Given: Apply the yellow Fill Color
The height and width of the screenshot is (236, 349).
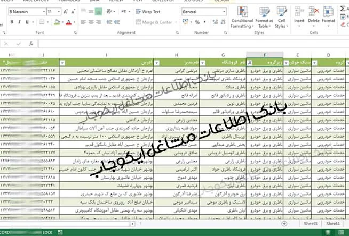Looking at the screenshot, I should [57, 22].
